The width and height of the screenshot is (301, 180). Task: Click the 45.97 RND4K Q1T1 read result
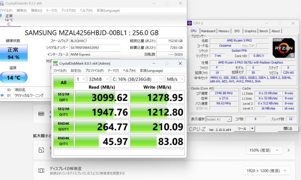coord(102,141)
